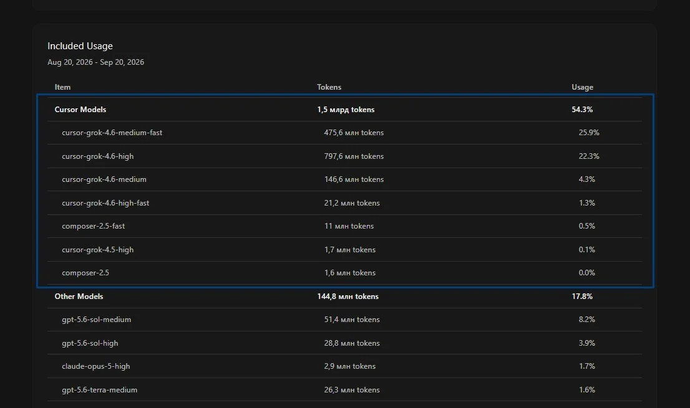Select the gpt-5.6-sol-high row
This screenshot has height=408, width=690.
(344, 343)
